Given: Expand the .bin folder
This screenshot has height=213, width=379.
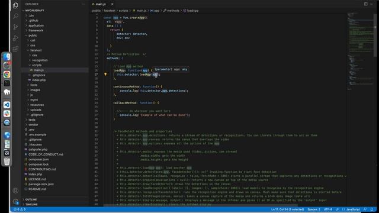Looking at the screenshot, I should [x=31, y=15].
